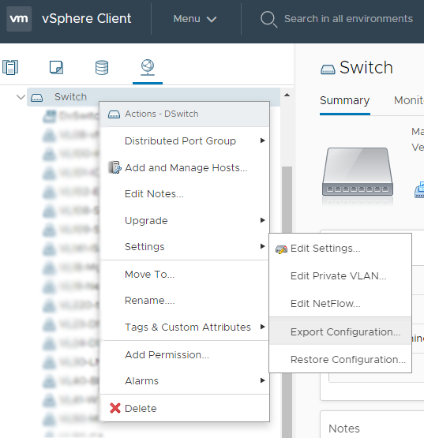Click the search magnifier icon
This screenshot has width=424, height=438.
click(x=269, y=19)
